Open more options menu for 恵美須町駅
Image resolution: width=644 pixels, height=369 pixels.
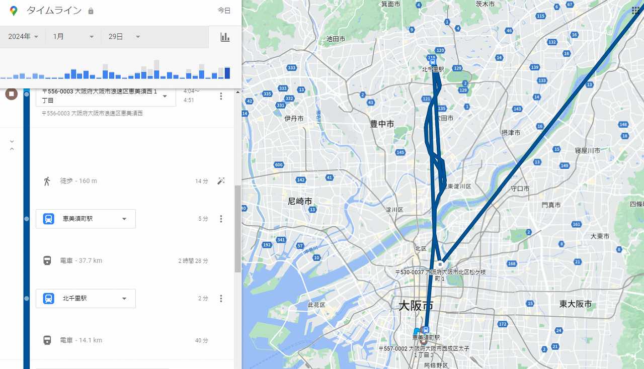click(x=220, y=219)
